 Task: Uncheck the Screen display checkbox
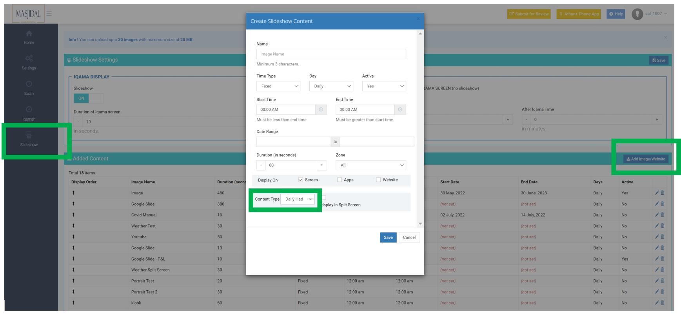click(301, 180)
